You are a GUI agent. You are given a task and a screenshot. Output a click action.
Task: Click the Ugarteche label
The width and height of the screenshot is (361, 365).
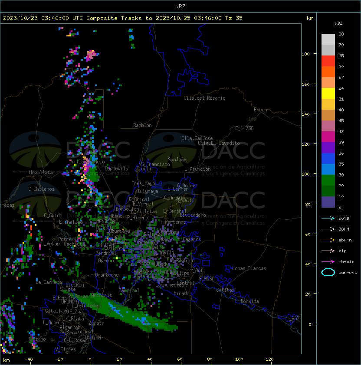[x=107, y=275]
